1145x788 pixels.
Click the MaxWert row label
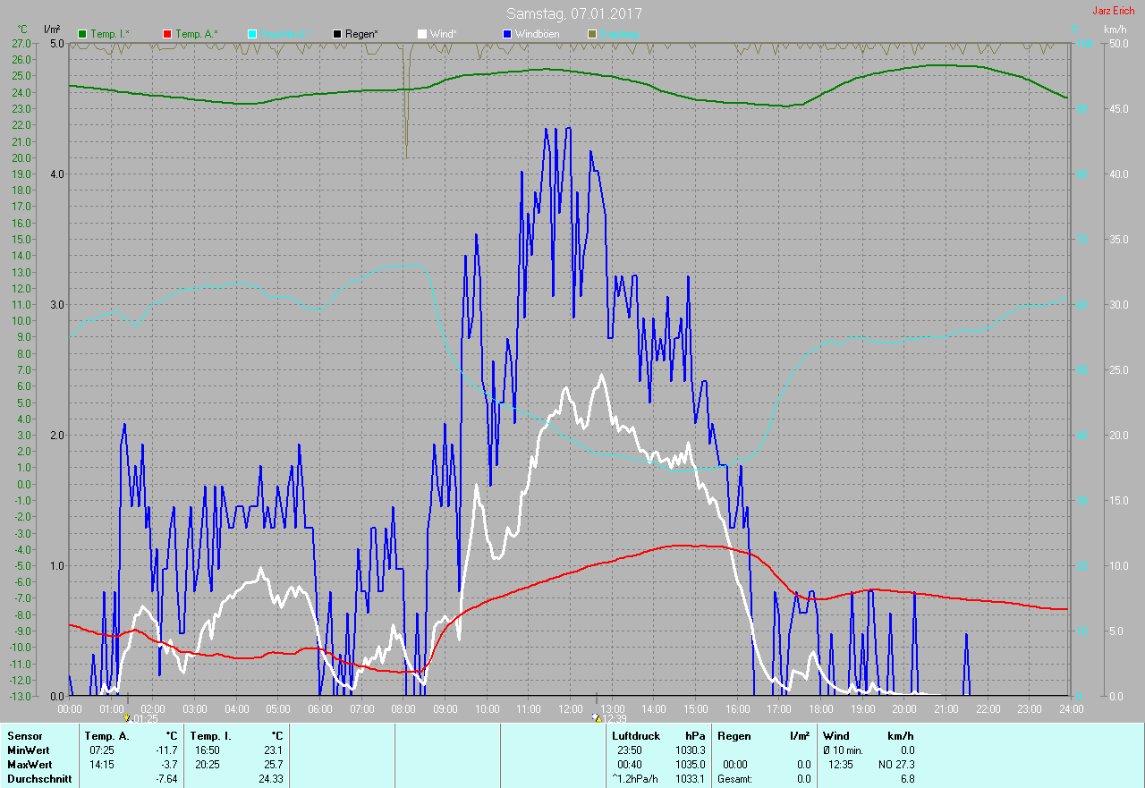pyautogui.click(x=30, y=765)
